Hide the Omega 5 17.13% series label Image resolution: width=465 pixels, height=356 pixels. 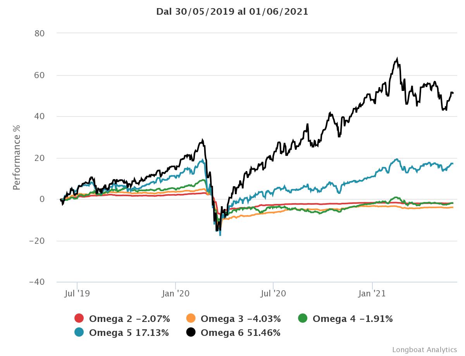point(129,333)
